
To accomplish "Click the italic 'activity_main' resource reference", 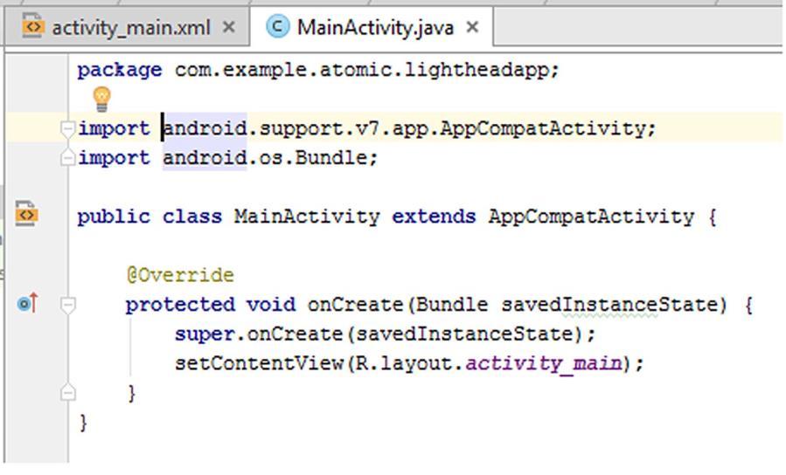I will point(544,363).
